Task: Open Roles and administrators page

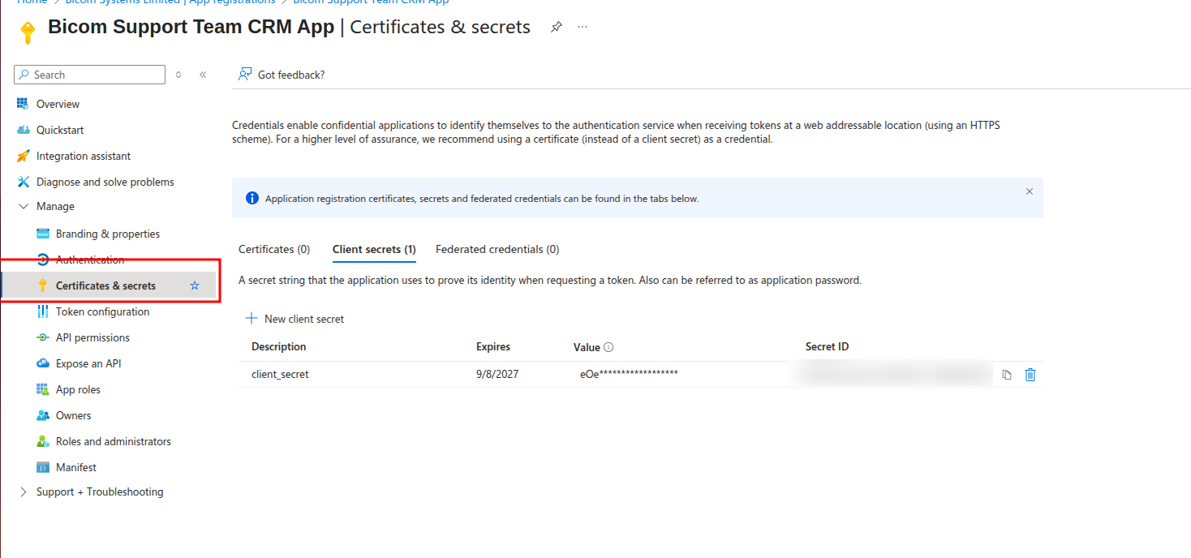Action: (114, 441)
